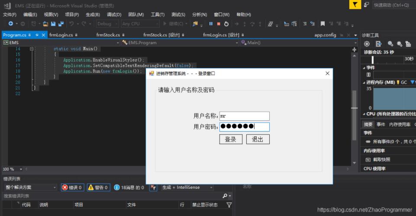Click the 所有事件 link
Image resolution: width=416 pixels, height=216 pixels.
tap(394, 142)
